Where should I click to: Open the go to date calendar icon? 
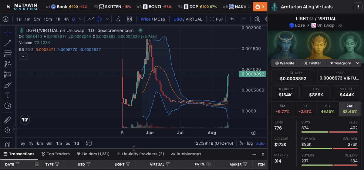click(x=89, y=143)
